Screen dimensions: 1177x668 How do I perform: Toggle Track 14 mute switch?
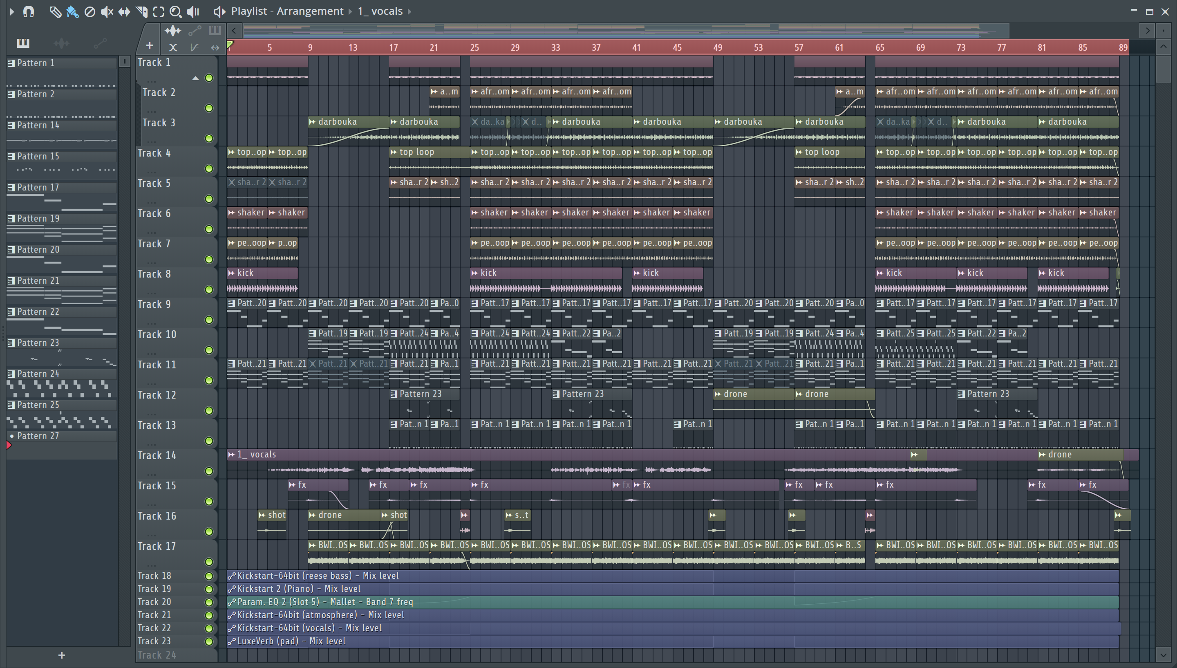(209, 471)
